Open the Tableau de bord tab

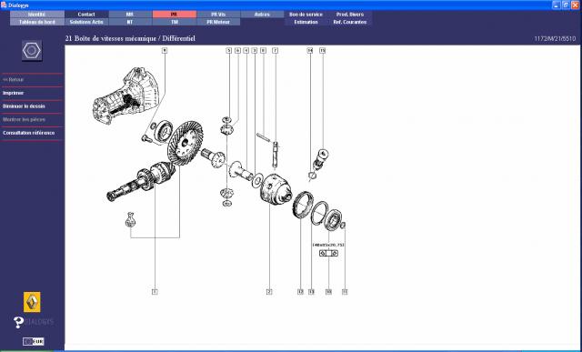37,22
